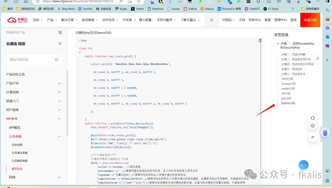Viewport: 332px width, 188px height.
Task: Expand the 云通信-短信 product switcher
Action: 60,43
